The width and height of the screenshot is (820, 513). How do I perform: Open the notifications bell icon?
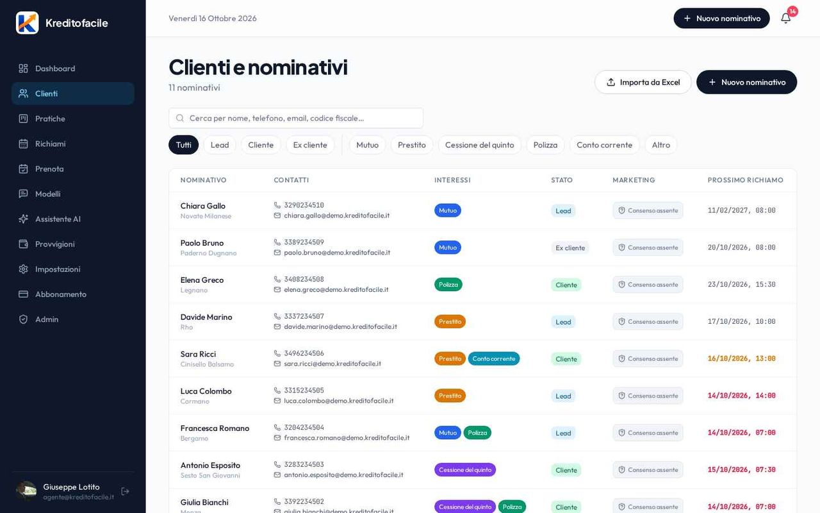click(785, 18)
